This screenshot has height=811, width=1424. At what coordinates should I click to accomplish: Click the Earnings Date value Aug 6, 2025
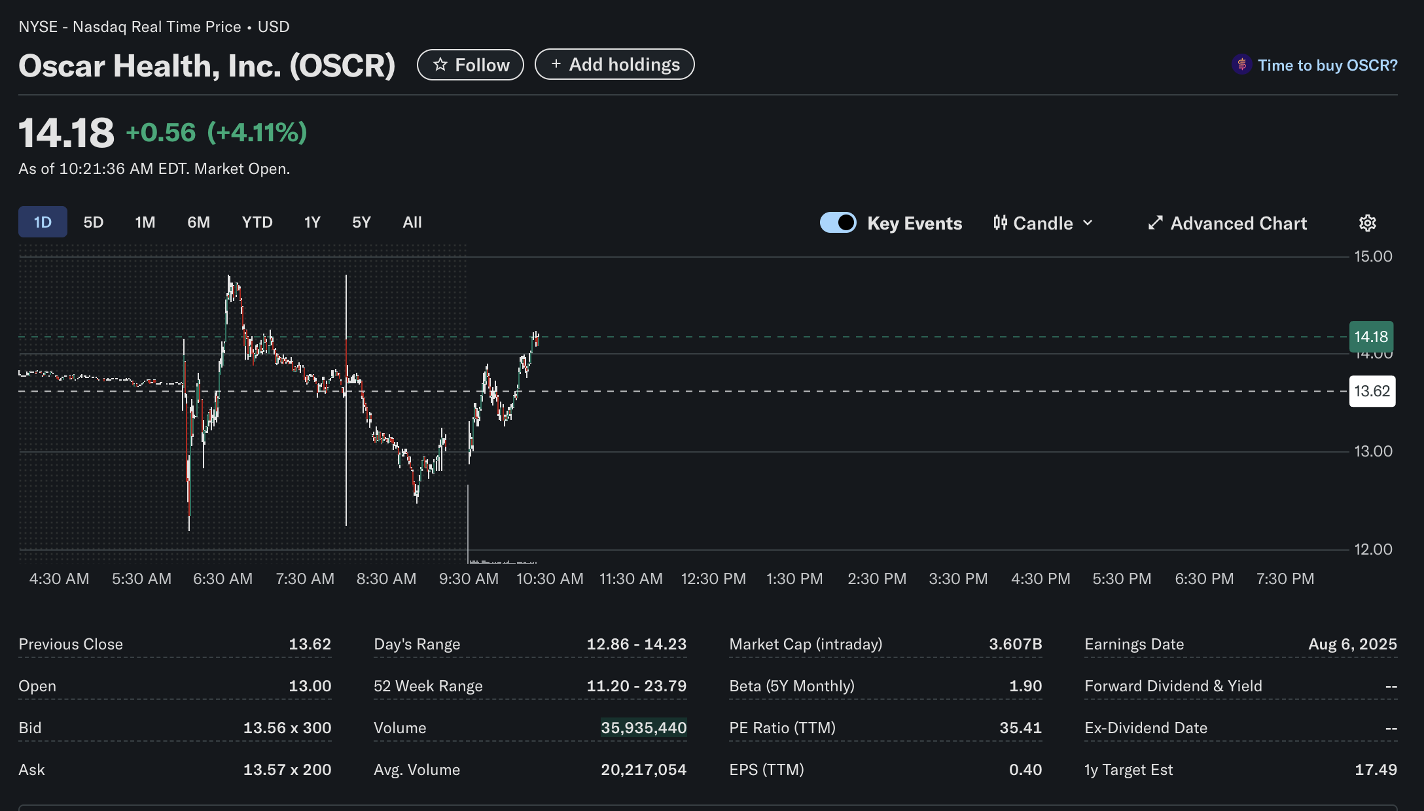tap(1353, 644)
